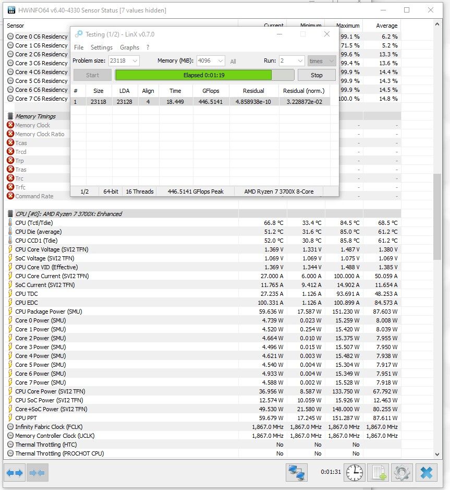Select the Core+SoC Power (SVI2 TFN) row
Screen dimensions: 450x490
coord(203,409)
